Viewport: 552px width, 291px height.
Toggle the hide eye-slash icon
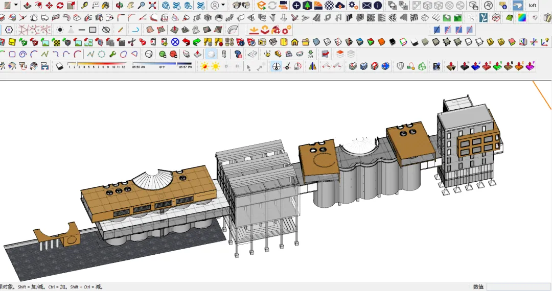(x=106, y=30)
